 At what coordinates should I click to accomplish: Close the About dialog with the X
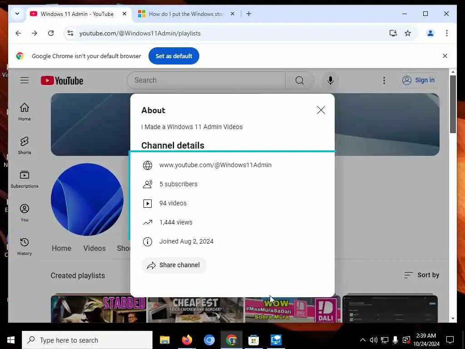[321, 110]
